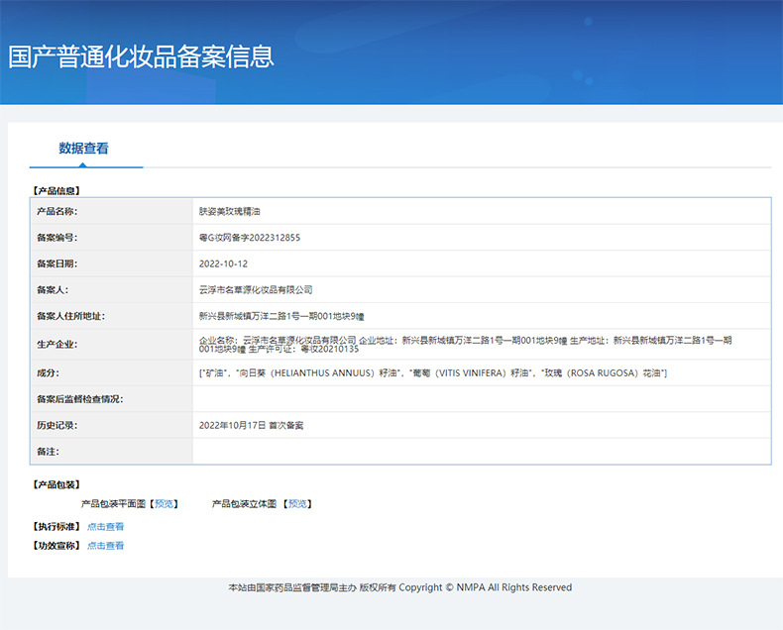Open 点击查看 link beside 执行标准
The height and width of the screenshot is (630, 783).
[105, 527]
